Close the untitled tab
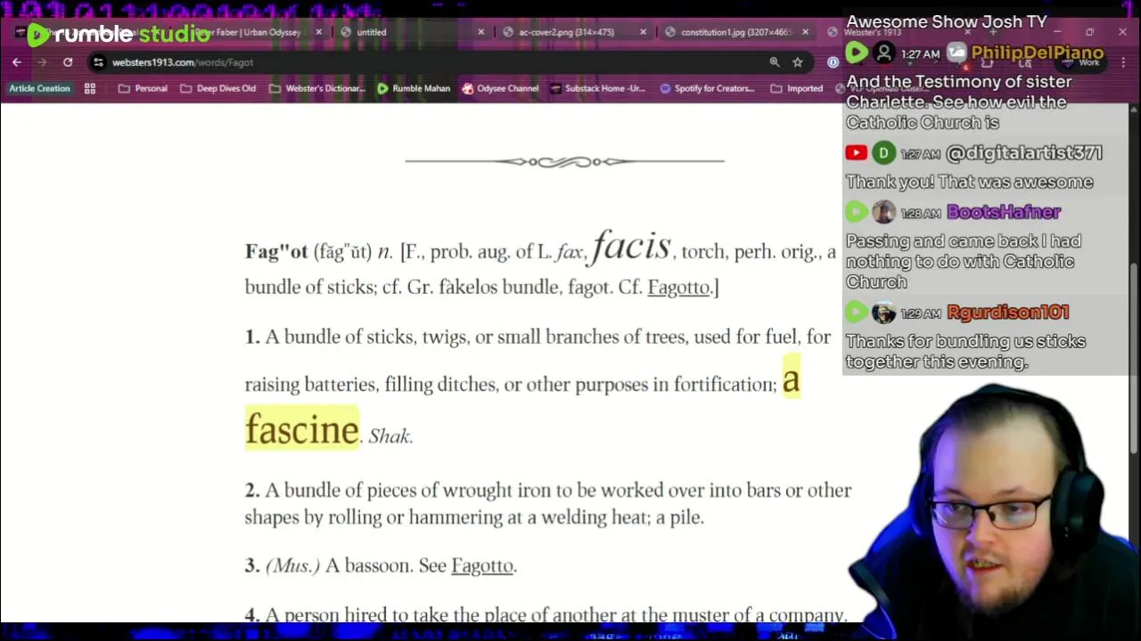 point(481,32)
